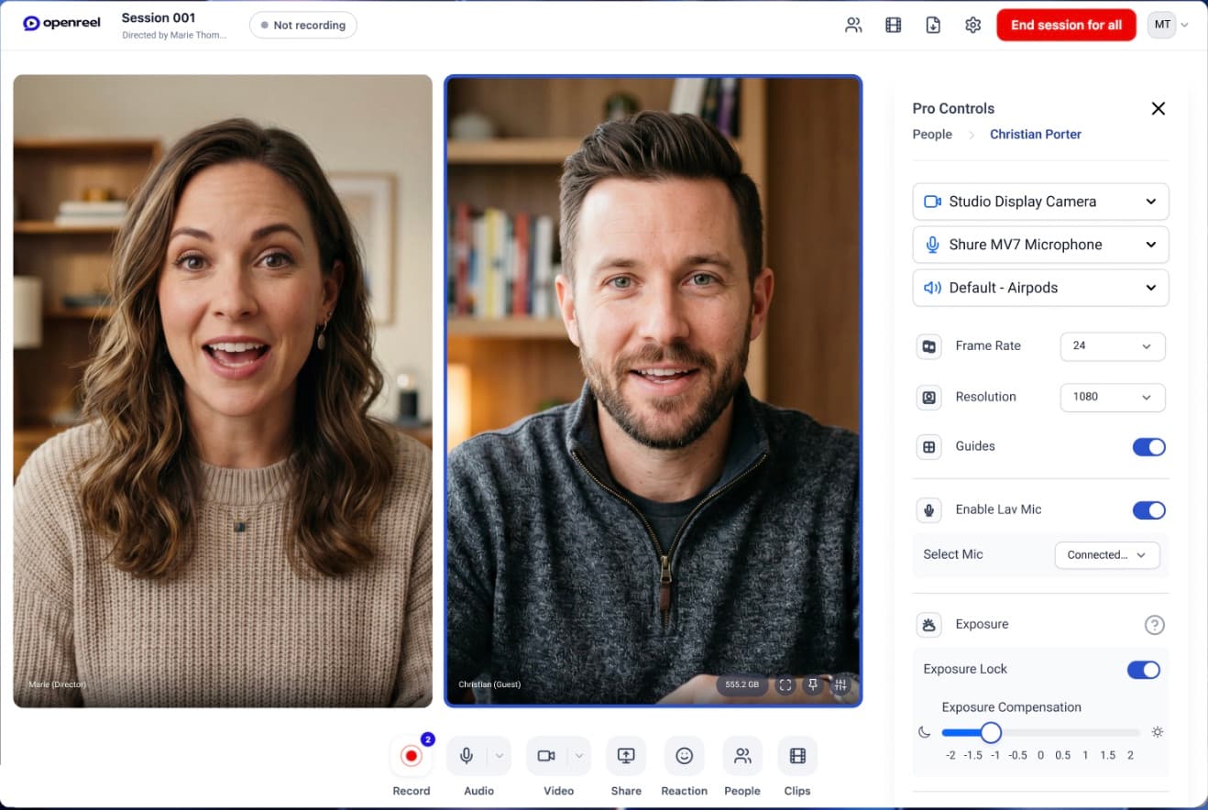Open the film clips icon in header
The width and height of the screenshot is (1208, 810).
[x=894, y=25]
